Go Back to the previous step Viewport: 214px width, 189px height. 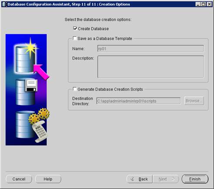coord(139,179)
